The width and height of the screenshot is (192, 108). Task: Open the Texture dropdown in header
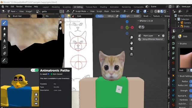coord(157,16)
